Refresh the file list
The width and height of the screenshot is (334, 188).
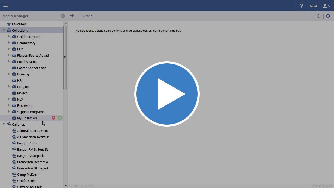(x=319, y=16)
